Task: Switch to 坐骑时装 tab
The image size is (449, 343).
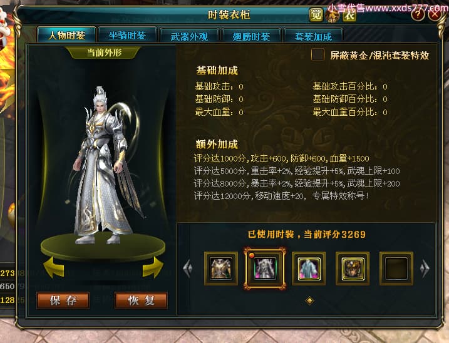Action: click(x=127, y=36)
